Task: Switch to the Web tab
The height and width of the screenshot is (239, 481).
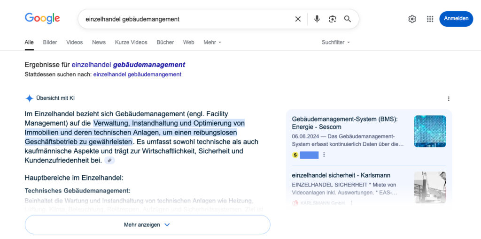Action: point(189,42)
